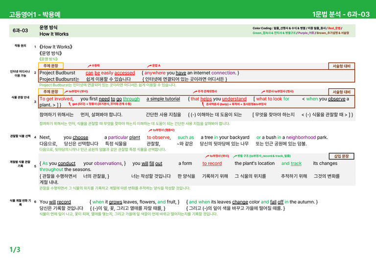Click the red phrase "what to look for"
Screen dimensions: 376x265
point(273,99)
